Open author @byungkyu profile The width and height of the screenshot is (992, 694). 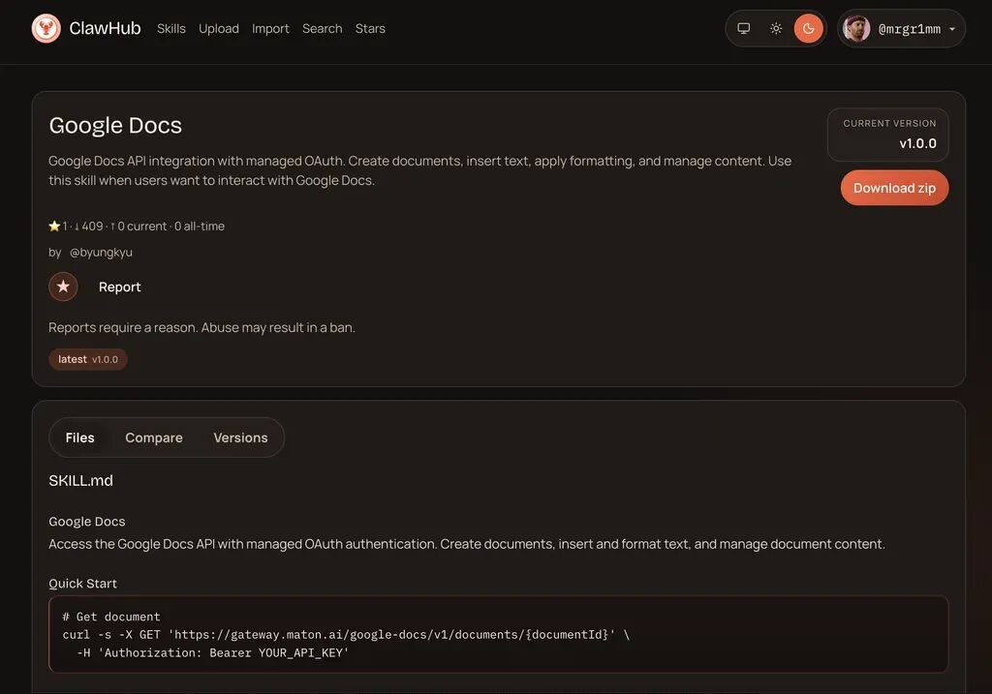(x=101, y=253)
